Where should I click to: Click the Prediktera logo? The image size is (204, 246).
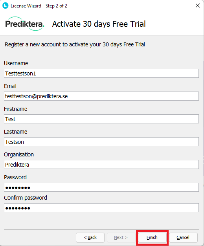(25, 24)
